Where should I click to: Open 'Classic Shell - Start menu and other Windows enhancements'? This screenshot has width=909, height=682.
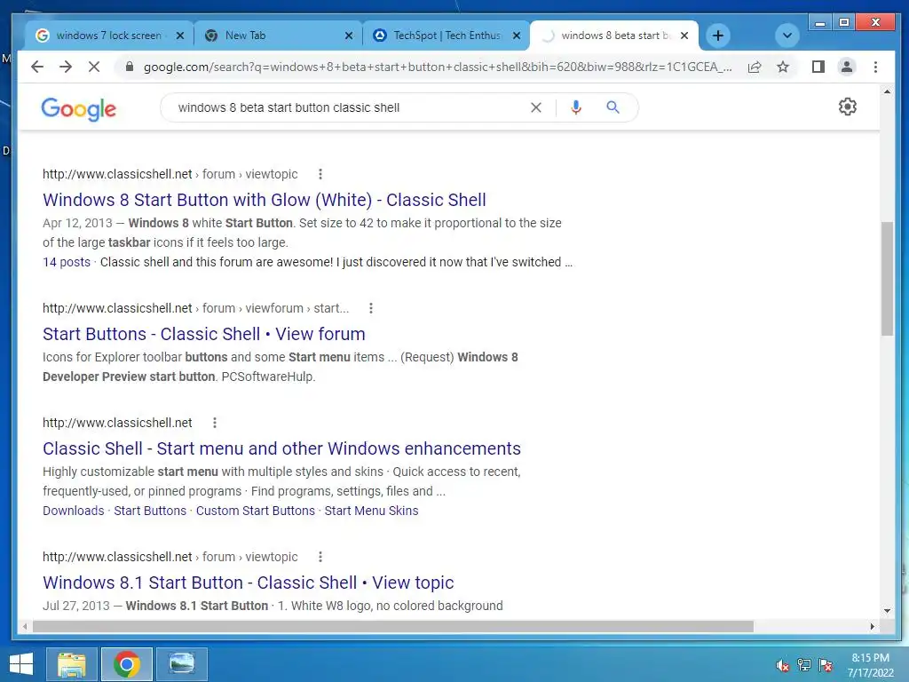point(281,448)
